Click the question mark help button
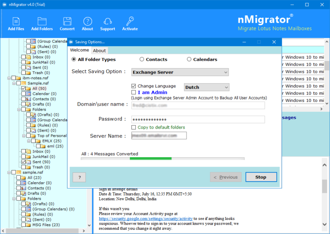This screenshot has height=234, width=330. pyautogui.click(x=79, y=177)
